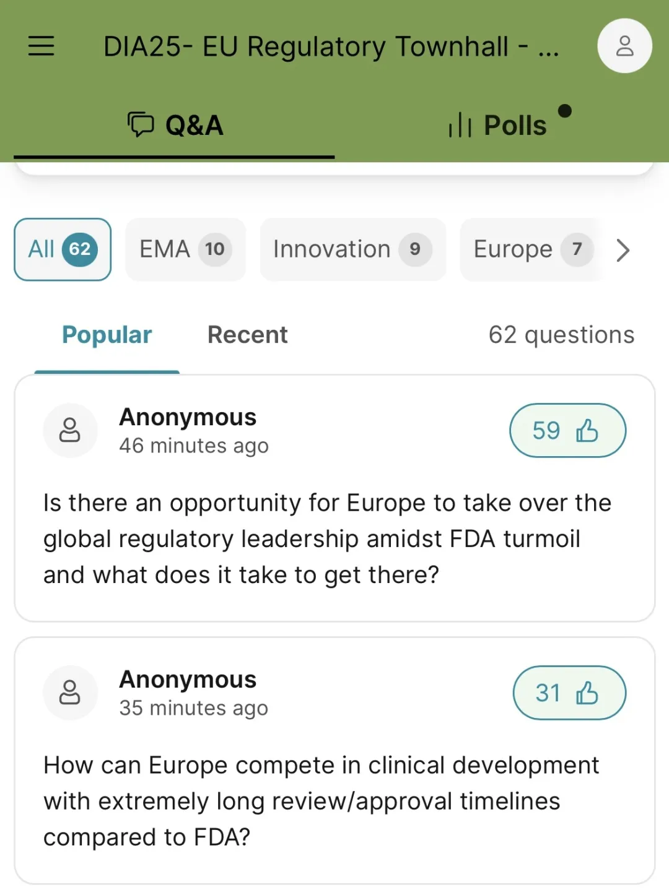The image size is (669, 890).
Task: Open the hamburger menu
Action: [42, 46]
